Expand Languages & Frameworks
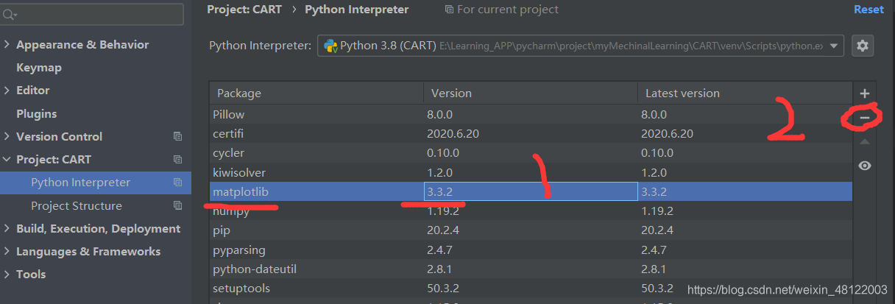The height and width of the screenshot is (304, 895). click(7, 251)
